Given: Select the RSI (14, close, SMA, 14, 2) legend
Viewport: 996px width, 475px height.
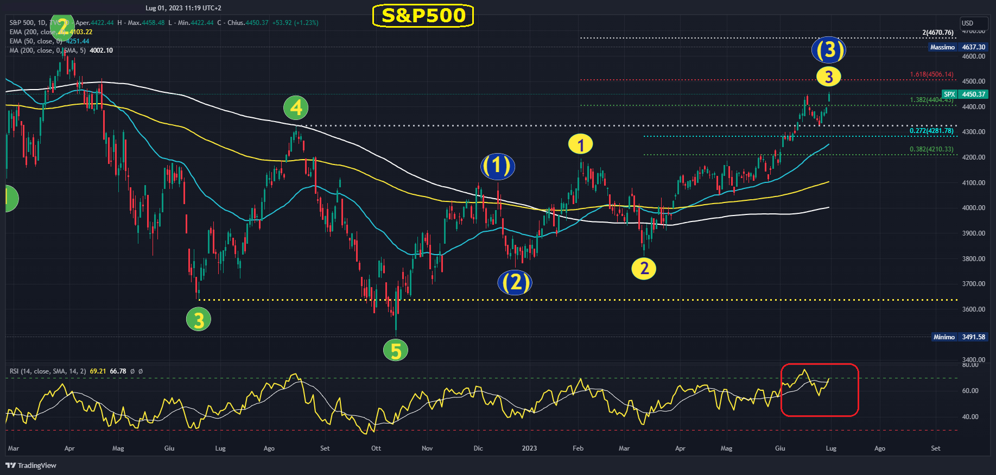Looking at the screenshot, I should click(48, 371).
